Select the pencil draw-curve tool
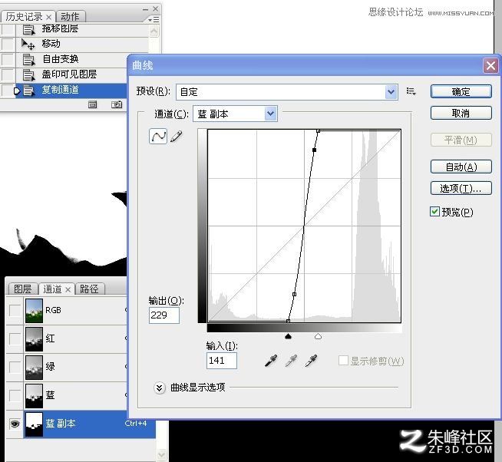This screenshot has width=502, height=462. (177, 137)
